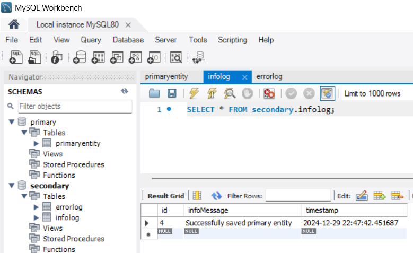Viewport: 413px width, 253px height.
Task: Switch to the errorlog query tab
Action: [269, 77]
